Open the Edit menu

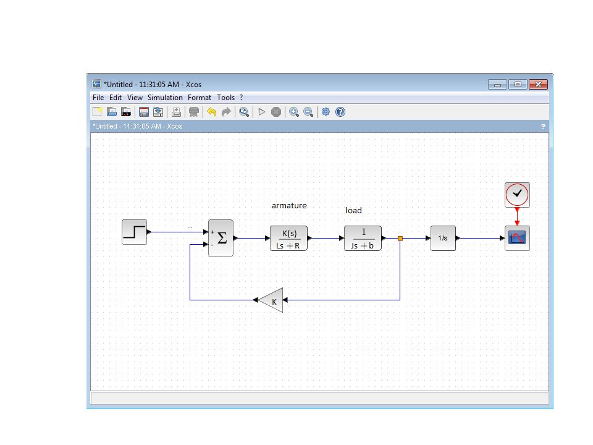coord(116,98)
